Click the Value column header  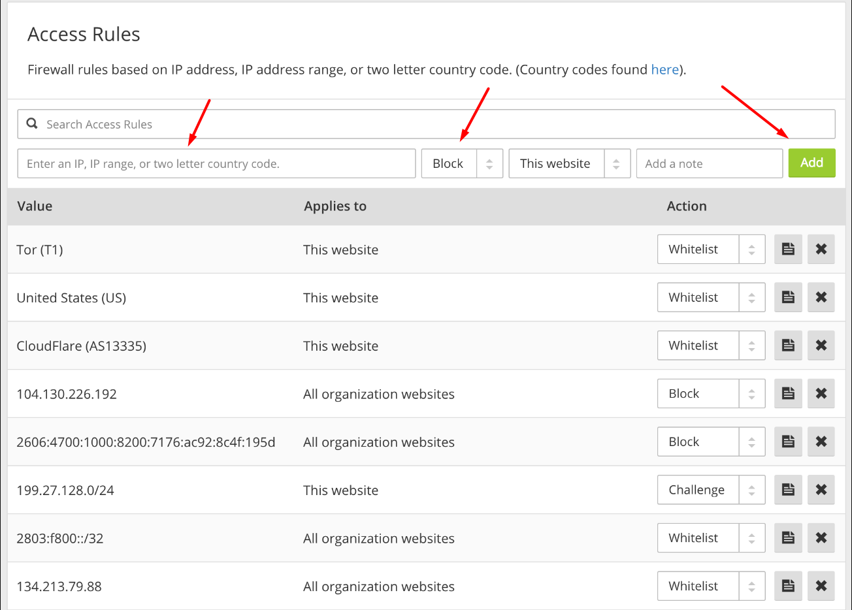point(35,206)
